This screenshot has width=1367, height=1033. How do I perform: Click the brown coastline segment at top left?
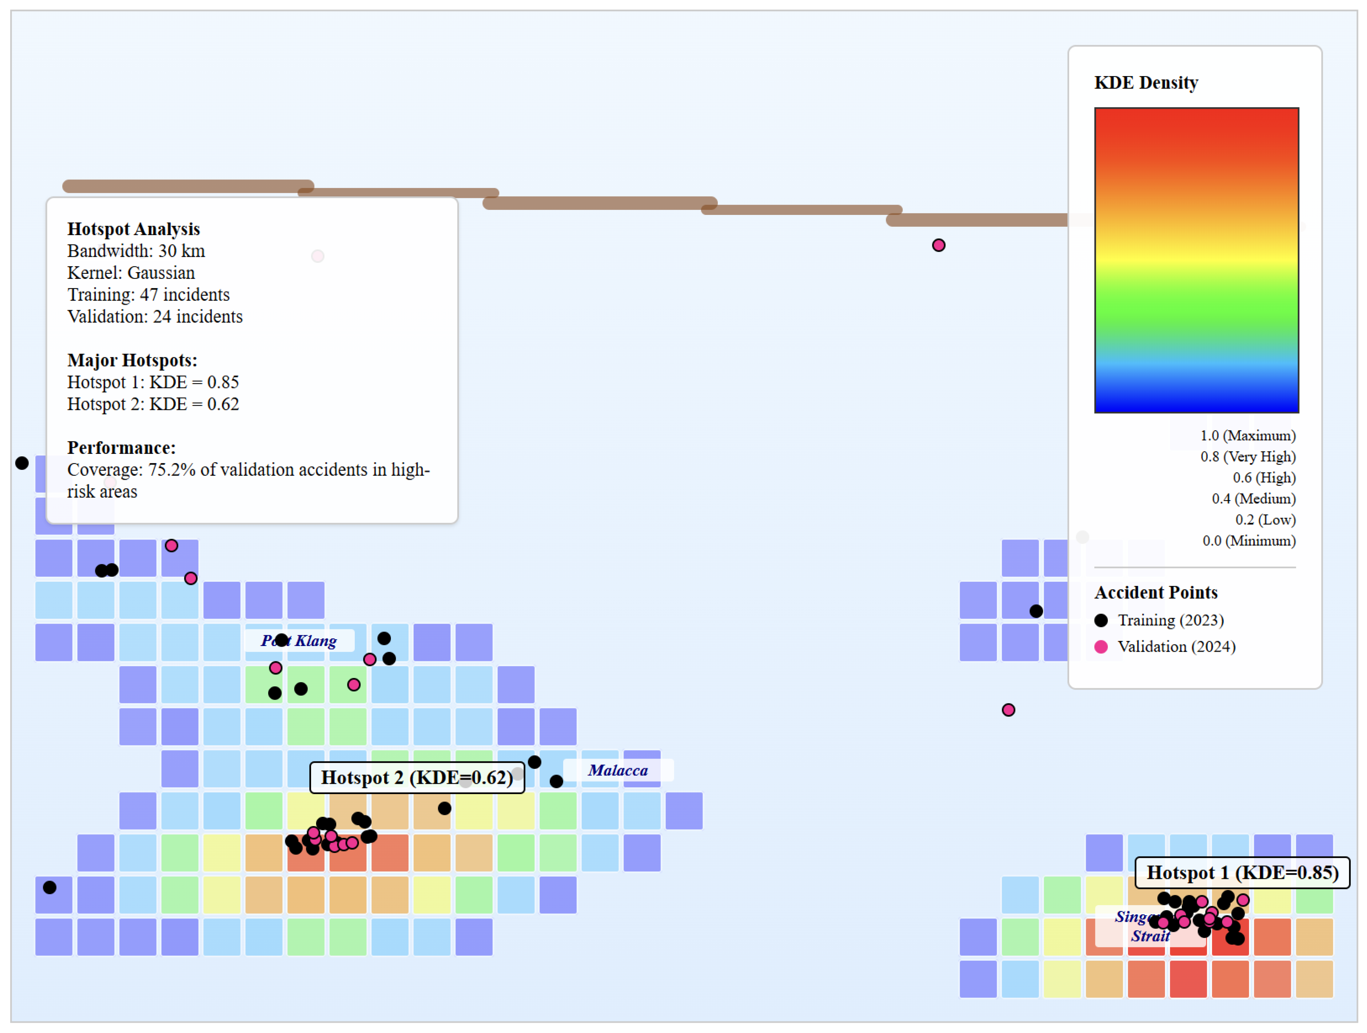point(188,186)
